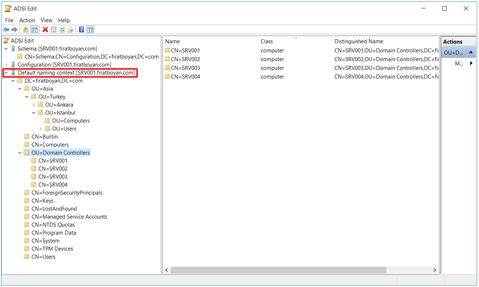479x287 pixels.
Task: Select CN=LostAndFound container
Action: coord(54,209)
